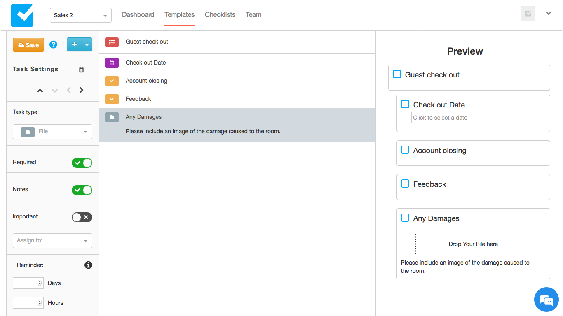The image size is (563, 316).
Task: Open the Sales 2 organization dropdown
Action: point(80,16)
